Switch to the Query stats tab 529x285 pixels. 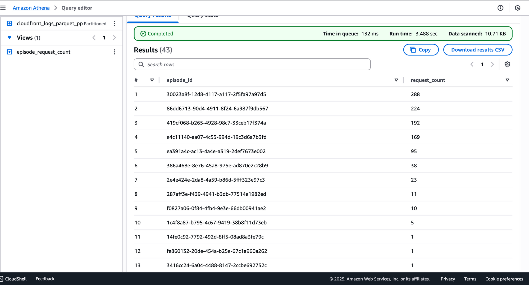click(202, 16)
